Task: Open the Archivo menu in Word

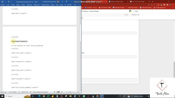Action: coord(3,5)
